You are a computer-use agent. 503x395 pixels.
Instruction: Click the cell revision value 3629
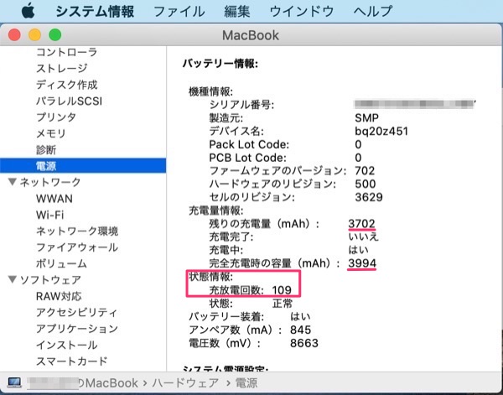(369, 197)
